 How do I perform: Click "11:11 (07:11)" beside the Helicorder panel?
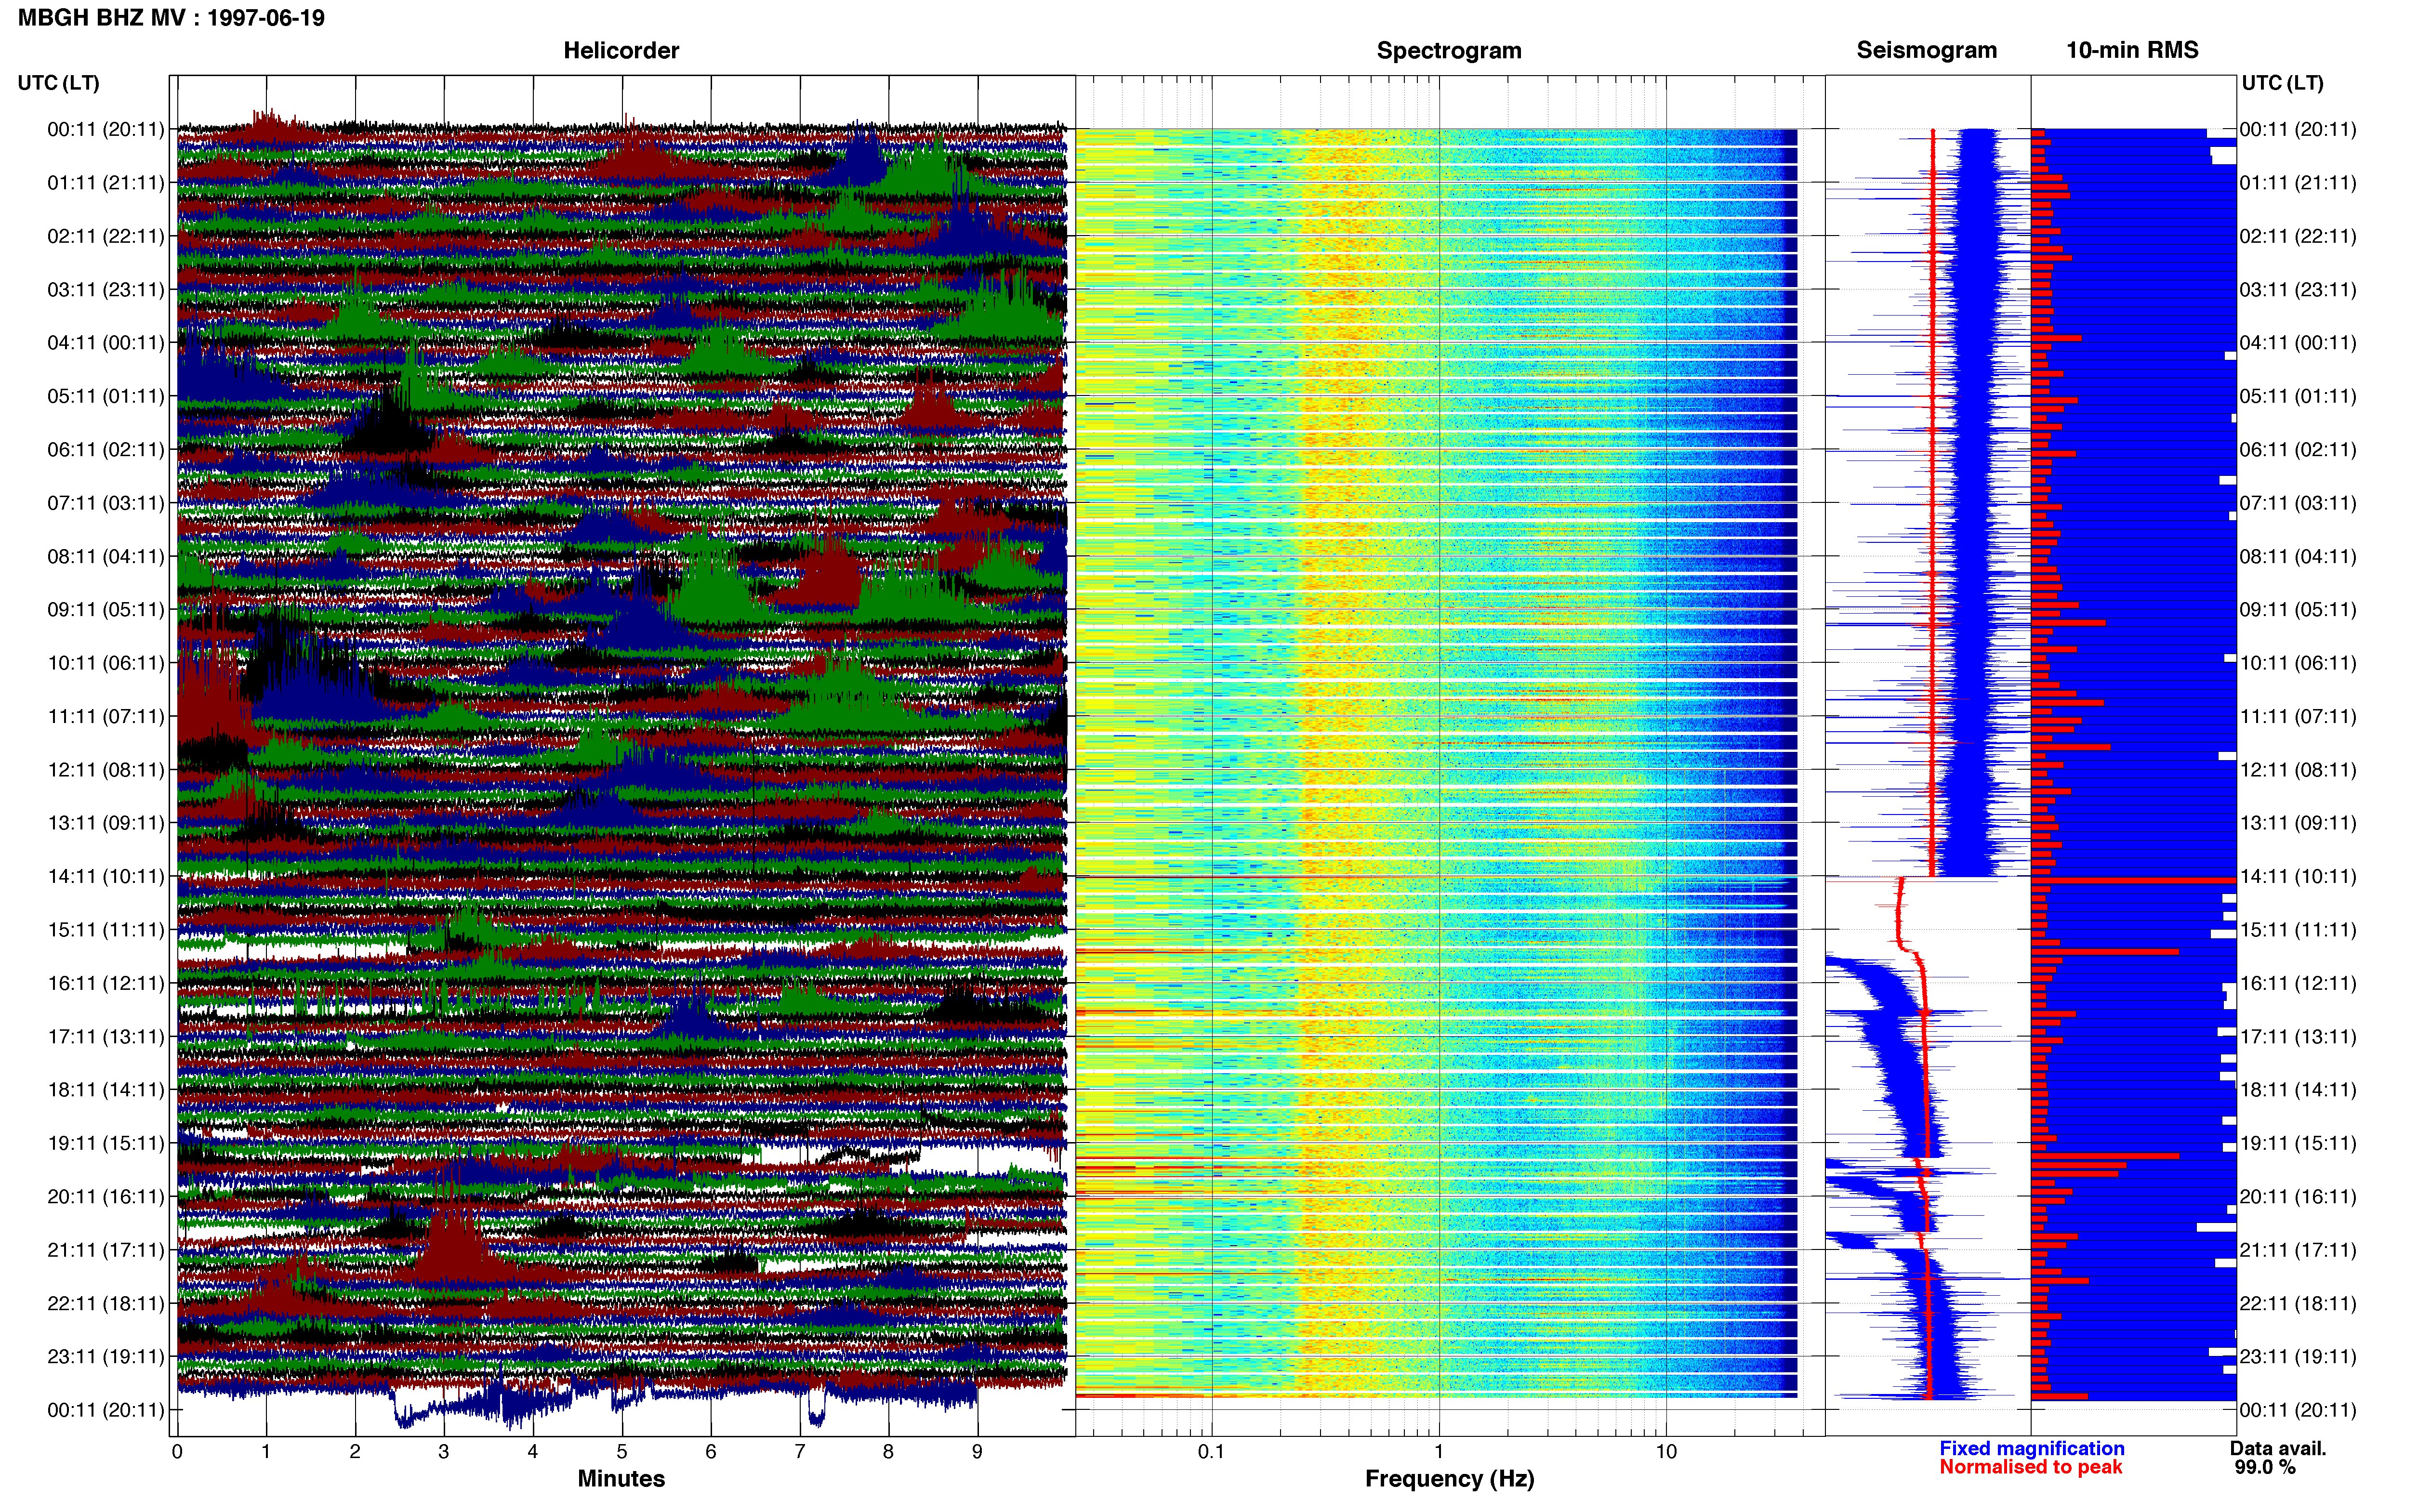click(106, 717)
